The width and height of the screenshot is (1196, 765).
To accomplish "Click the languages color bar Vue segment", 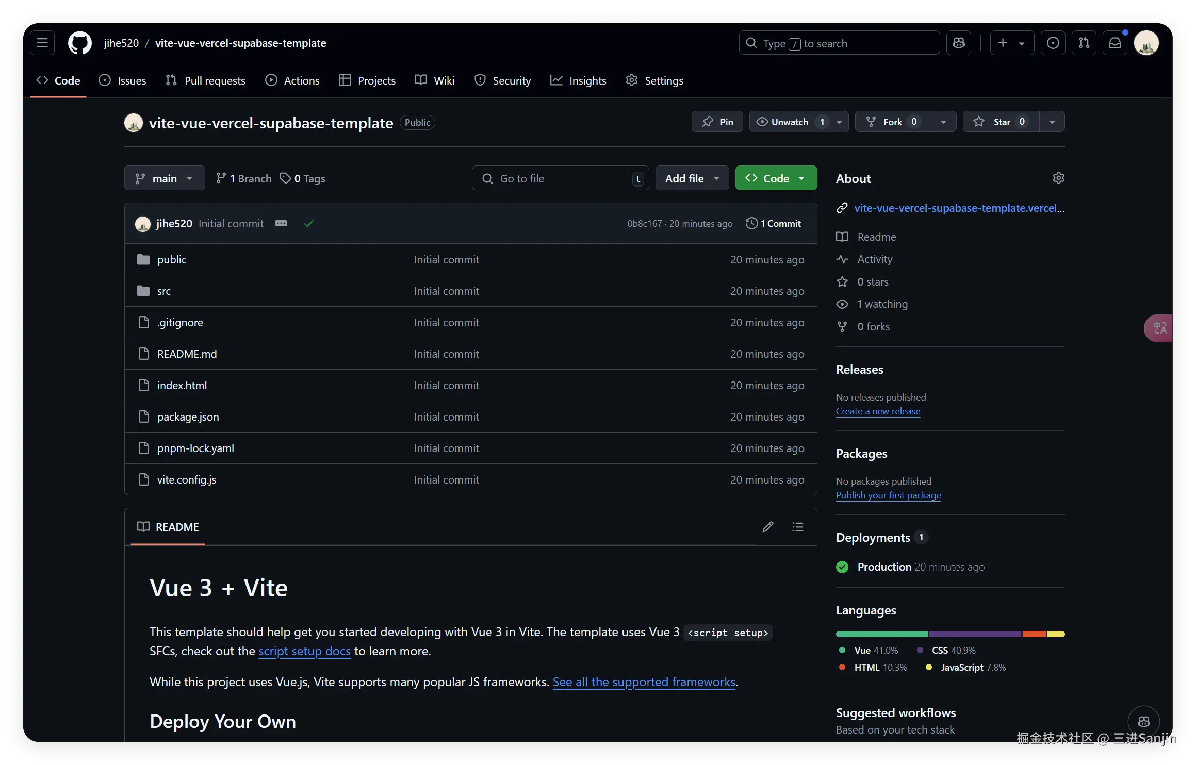I will tap(881, 634).
